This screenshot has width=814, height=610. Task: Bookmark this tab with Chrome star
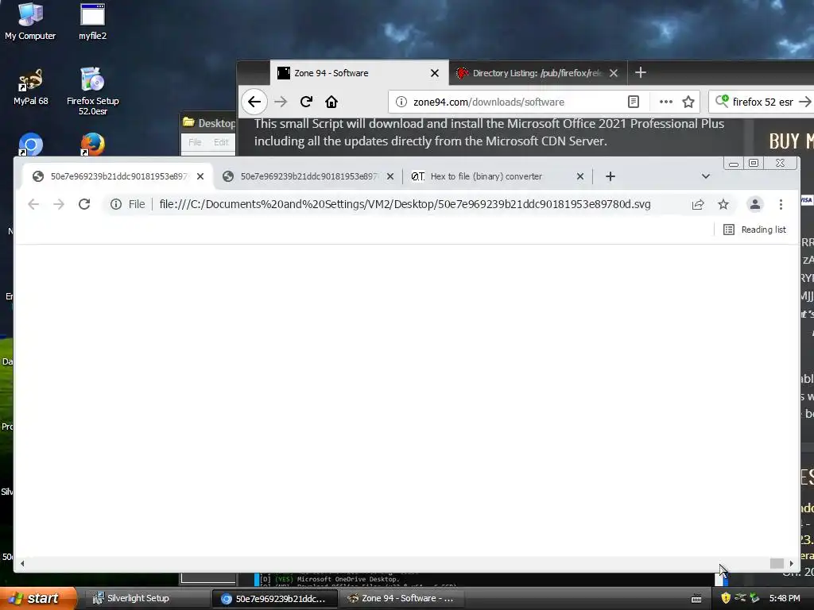723,204
